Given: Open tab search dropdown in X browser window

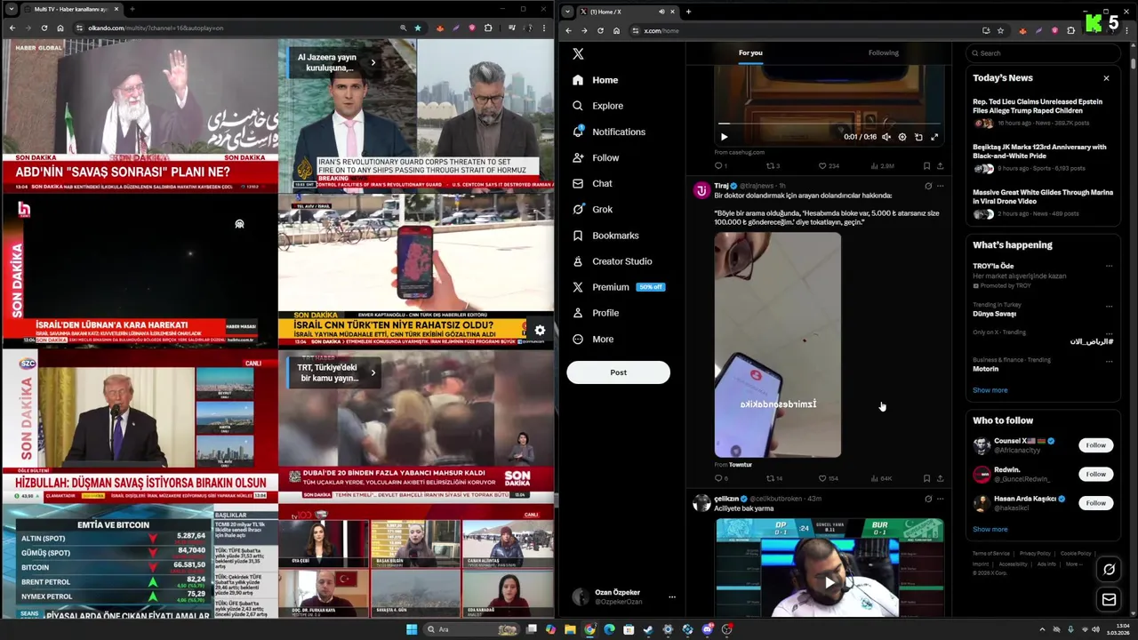Looking at the screenshot, I should 567,12.
